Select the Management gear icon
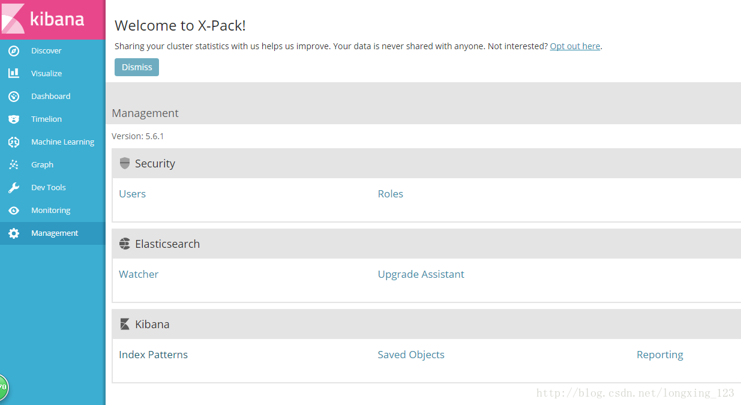This screenshot has width=741, height=405. (x=14, y=233)
